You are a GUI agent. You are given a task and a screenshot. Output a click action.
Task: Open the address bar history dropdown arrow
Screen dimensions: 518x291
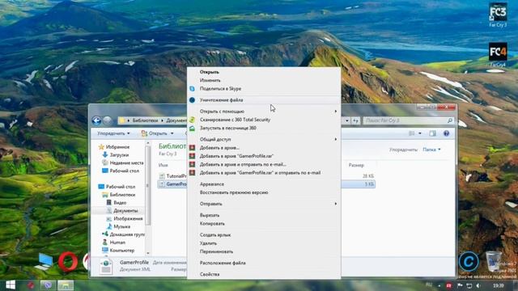pyautogui.click(x=347, y=120)
